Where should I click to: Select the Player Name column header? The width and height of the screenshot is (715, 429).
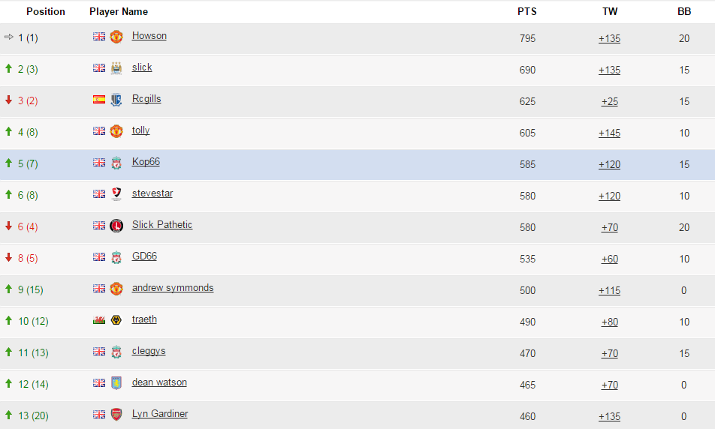tap(119, 11)
